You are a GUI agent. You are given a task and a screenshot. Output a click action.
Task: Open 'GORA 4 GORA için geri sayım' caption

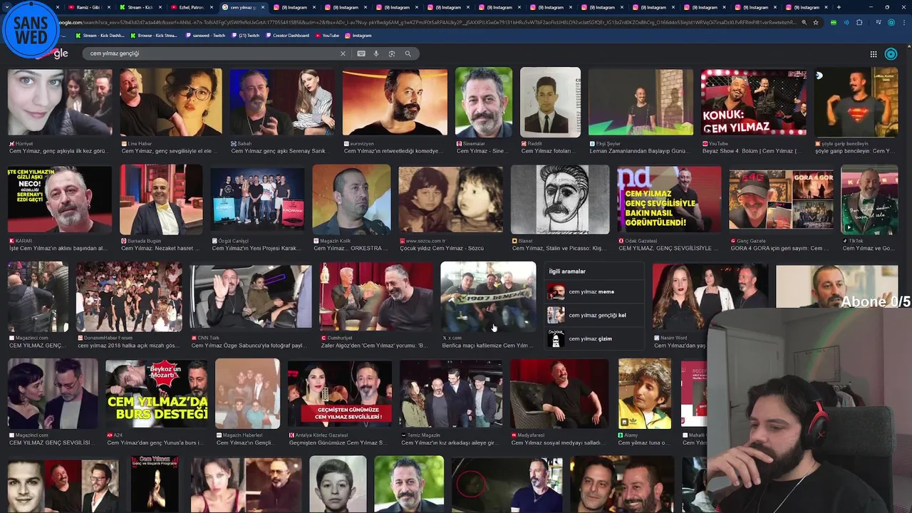pos(780,248)
